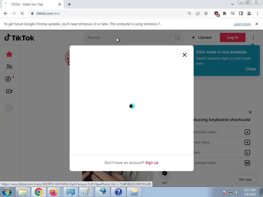Open the Help question-mark taskbar icon

pyautogui.click(x=118, y=192)
